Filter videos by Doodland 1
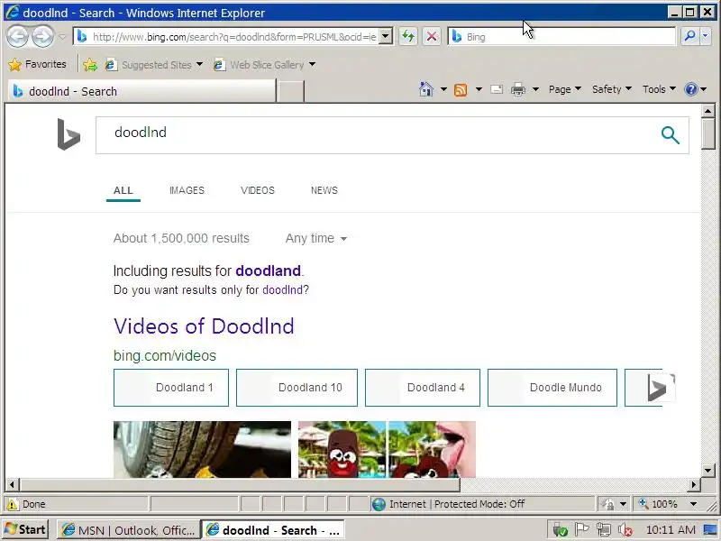The height and width of the screenshot is (541, 721). pyautogui.click(x=171, y=388)
